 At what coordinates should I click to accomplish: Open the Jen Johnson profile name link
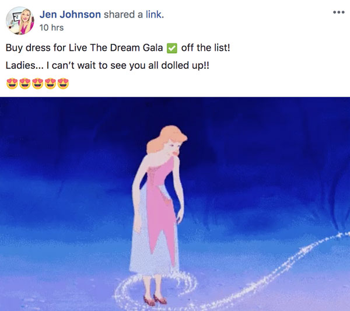click(70, 15)
